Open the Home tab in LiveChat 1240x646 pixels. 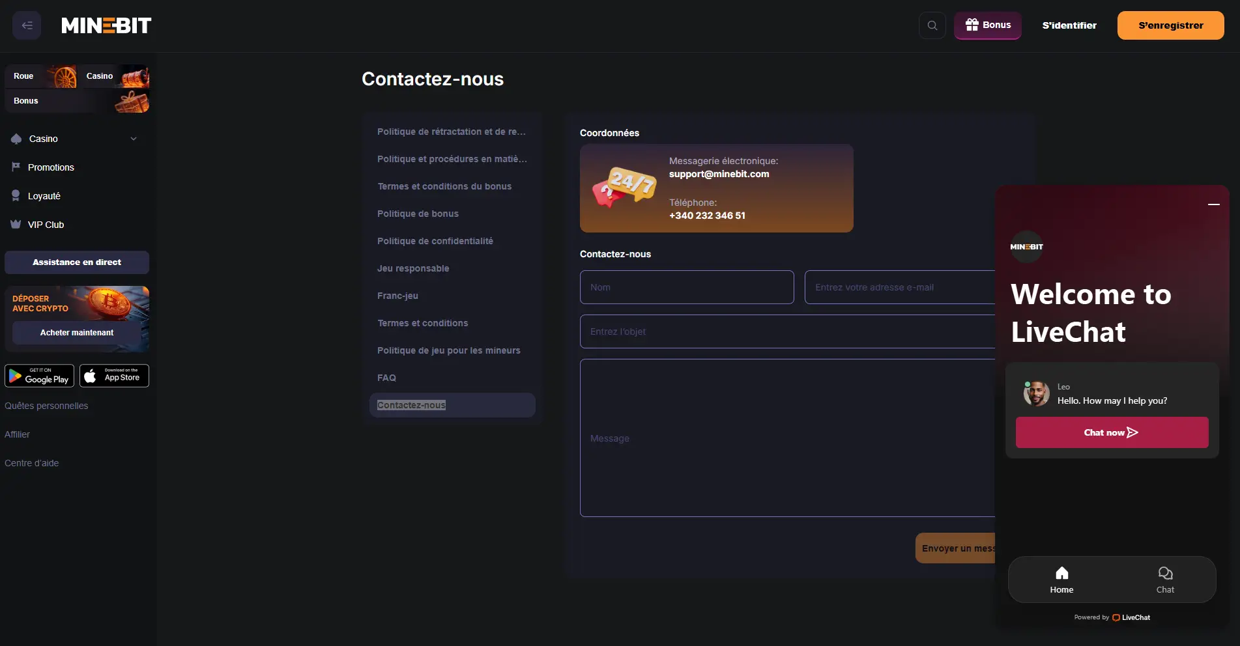1061,579
